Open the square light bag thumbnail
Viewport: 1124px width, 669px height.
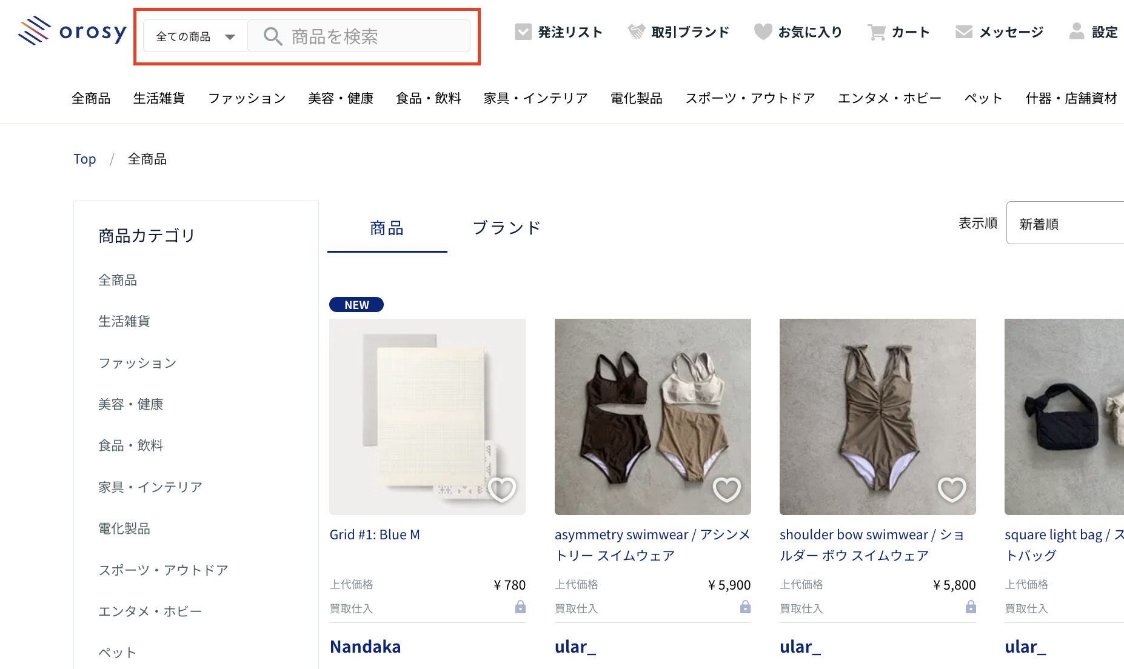1063,417
